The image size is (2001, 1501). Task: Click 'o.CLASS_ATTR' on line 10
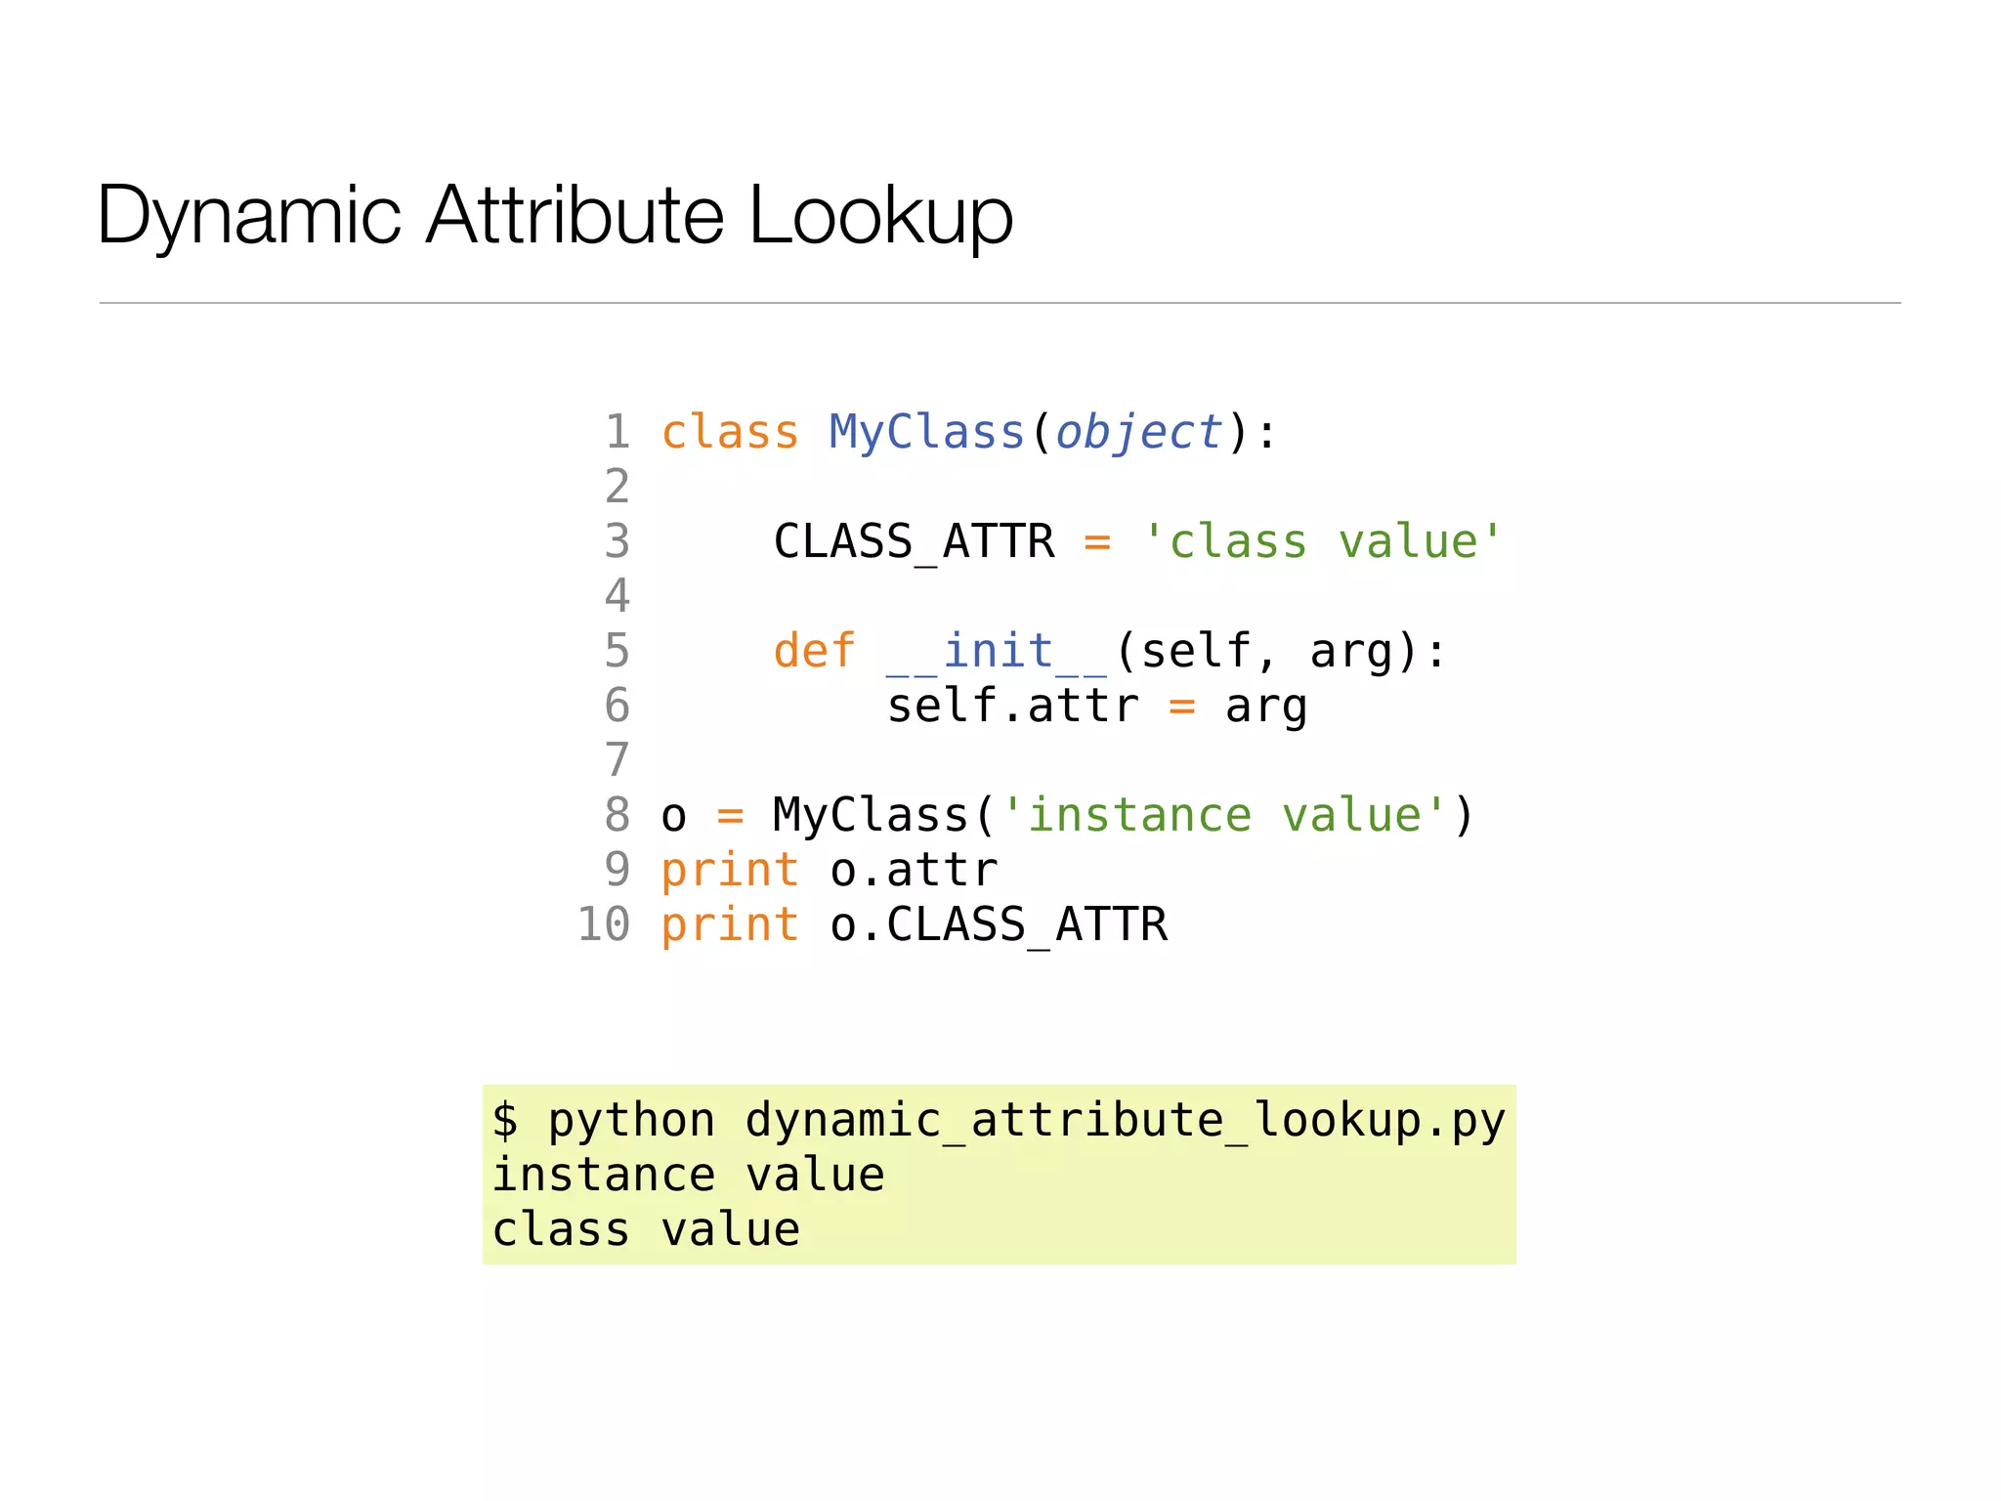(998, 924)
